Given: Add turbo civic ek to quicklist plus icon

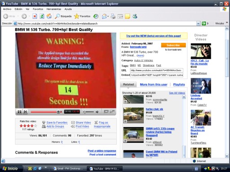Looking at the screenshot, I should click(x=125, y=121).
